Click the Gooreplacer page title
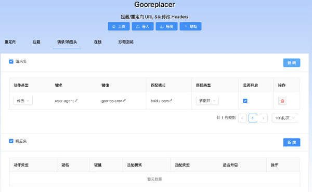 [x=154, y=5]
